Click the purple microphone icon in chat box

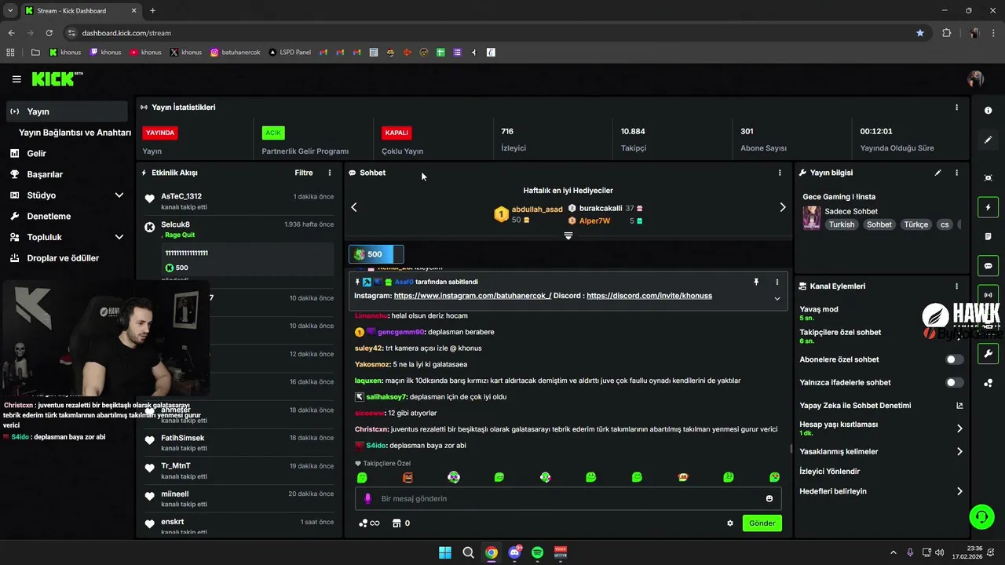(367, 498)
